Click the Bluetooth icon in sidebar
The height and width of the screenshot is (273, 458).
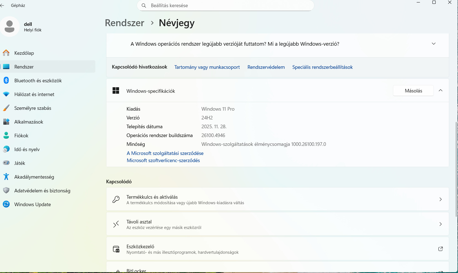(6, 80)
